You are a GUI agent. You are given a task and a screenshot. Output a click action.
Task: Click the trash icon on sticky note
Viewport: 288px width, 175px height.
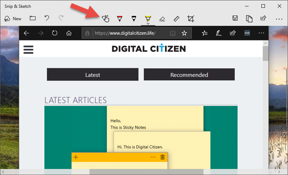point(163,157)
